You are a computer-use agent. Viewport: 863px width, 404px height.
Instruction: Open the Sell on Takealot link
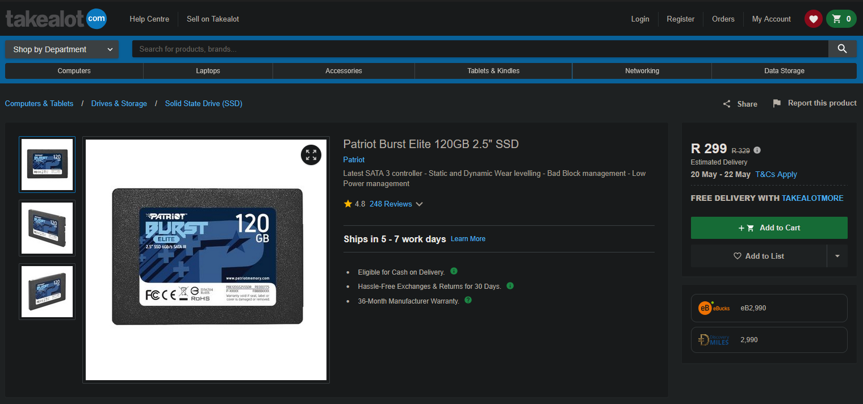(x=213, y=19)
